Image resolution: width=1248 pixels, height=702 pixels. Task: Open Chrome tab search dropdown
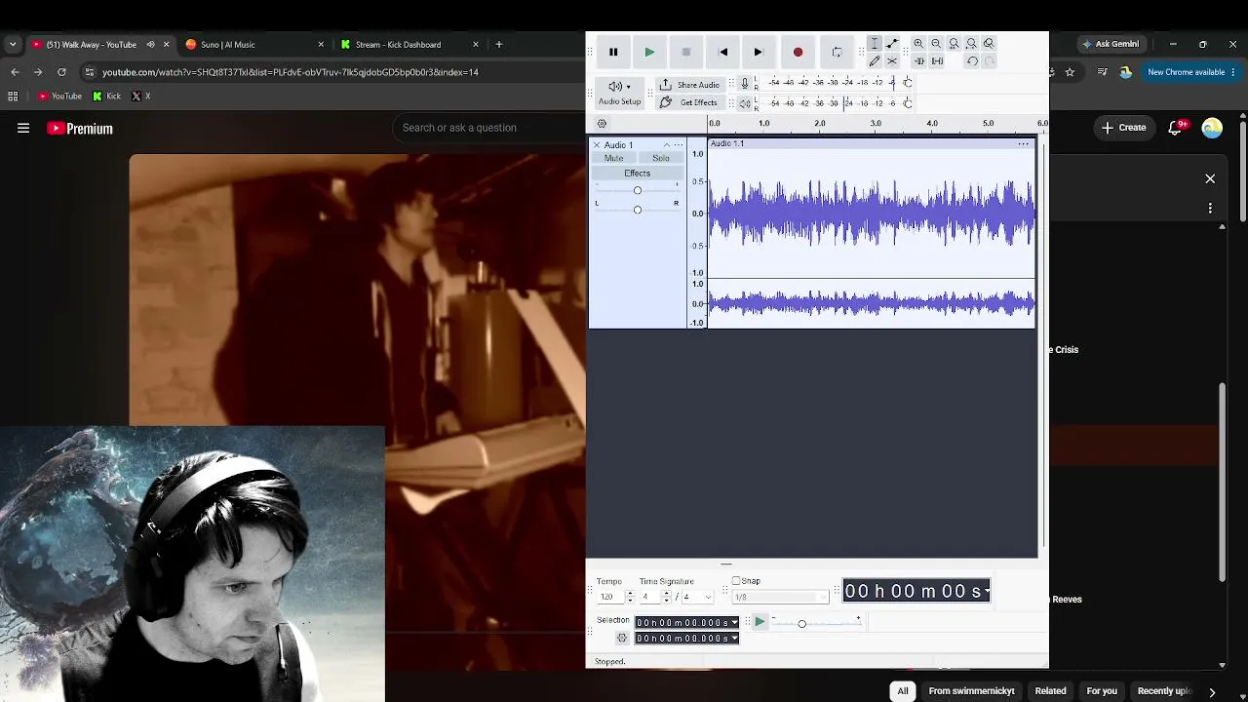(x=13, y=45)
